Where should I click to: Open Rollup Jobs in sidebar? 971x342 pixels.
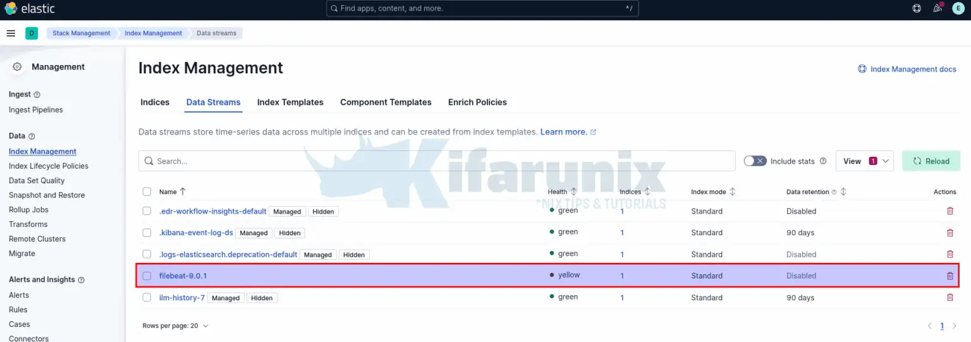point(28,210)
